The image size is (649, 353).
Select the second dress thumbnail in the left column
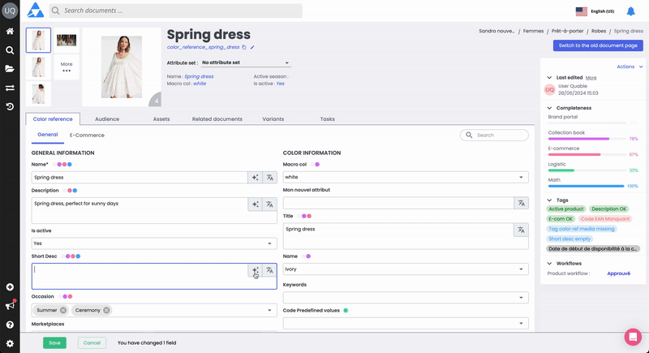click(x=38, y=67)
